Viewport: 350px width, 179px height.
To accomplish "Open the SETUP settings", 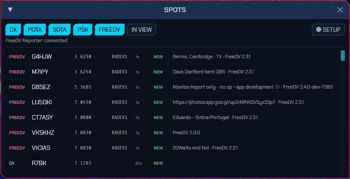I will (x=328, y=30).
